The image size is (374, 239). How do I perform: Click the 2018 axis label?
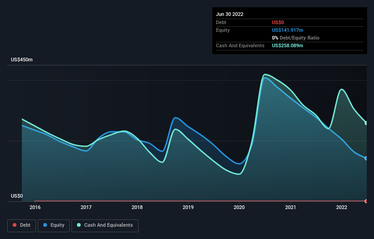(x=137, y=207)
